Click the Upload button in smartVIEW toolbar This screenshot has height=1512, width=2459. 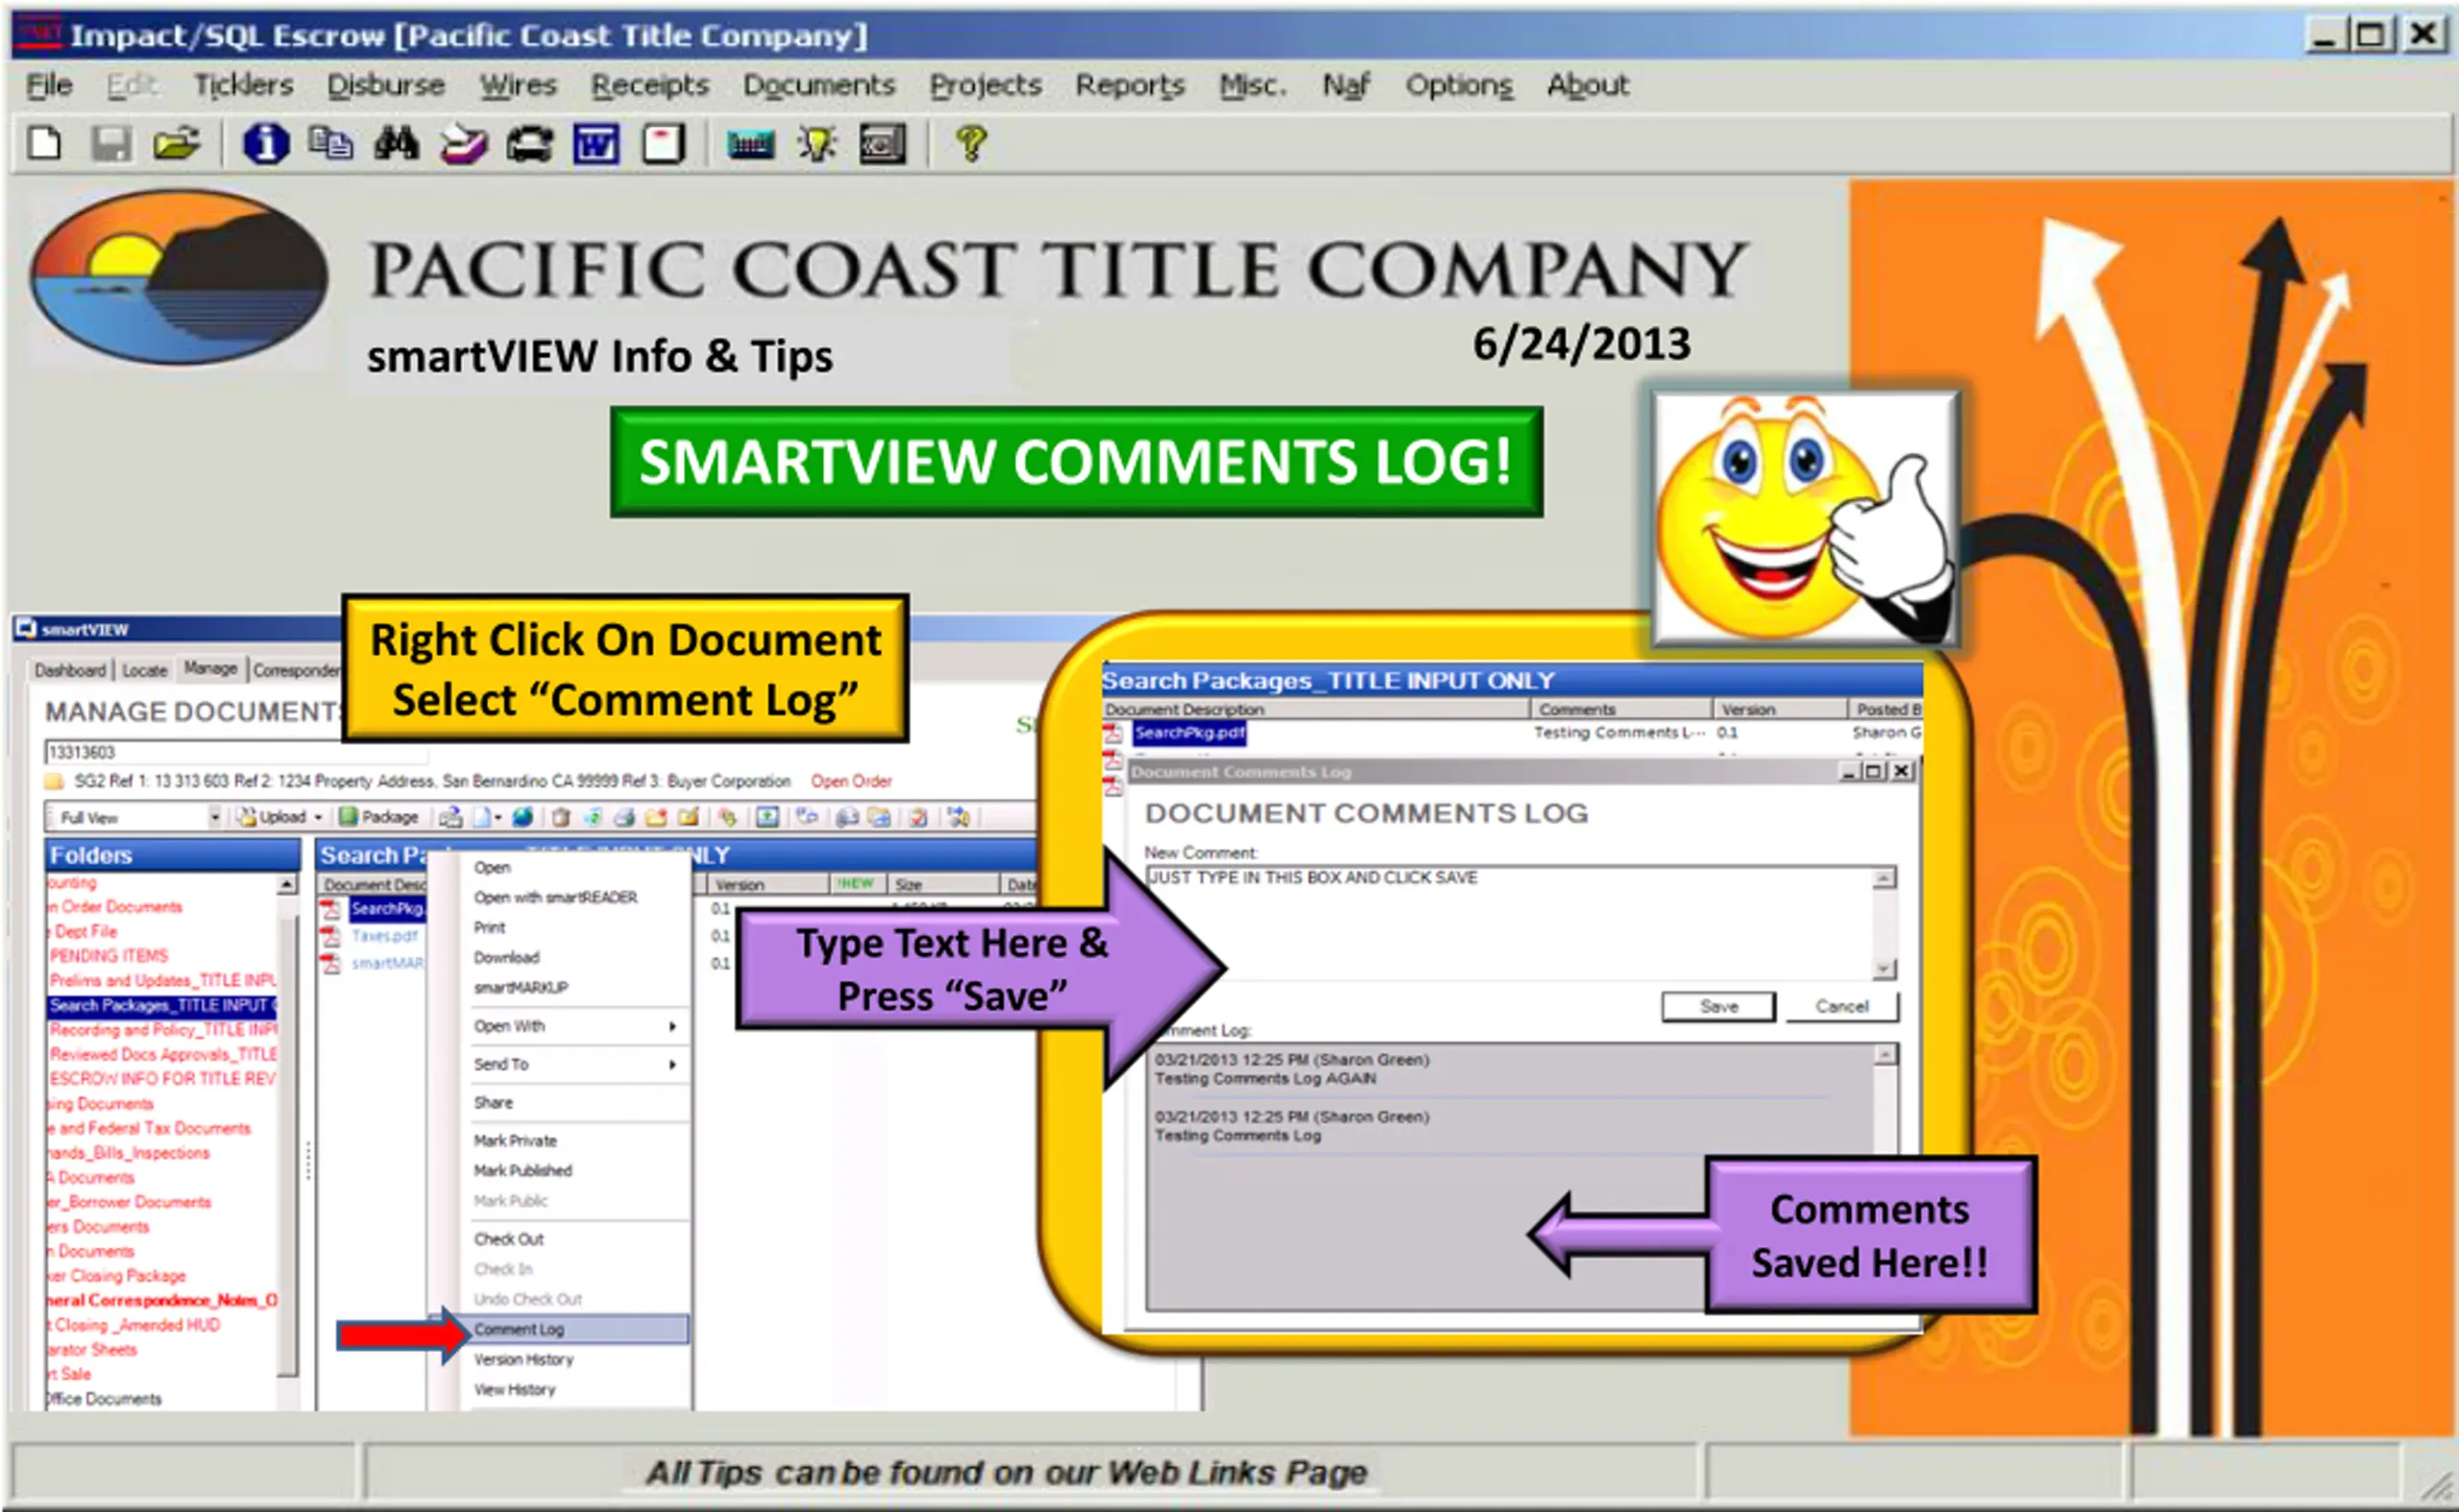(273, 817)
